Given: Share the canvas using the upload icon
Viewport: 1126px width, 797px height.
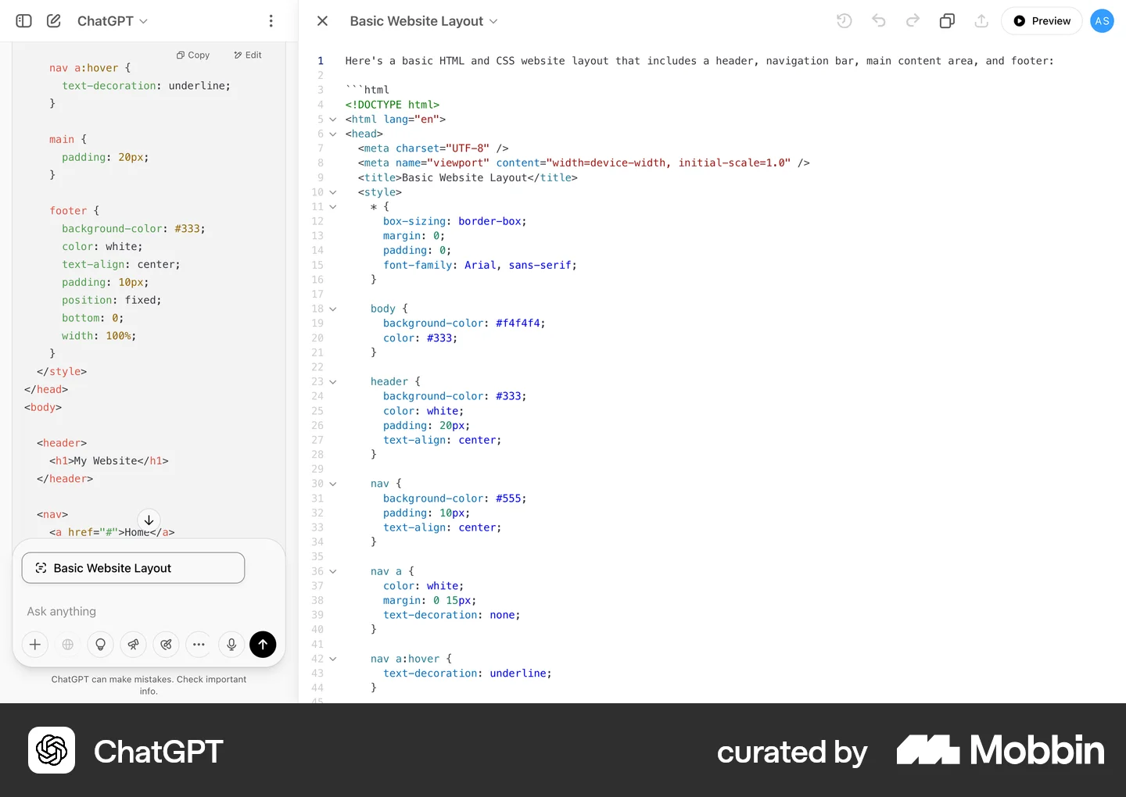Looking at the screenshot, I should 981,21.
